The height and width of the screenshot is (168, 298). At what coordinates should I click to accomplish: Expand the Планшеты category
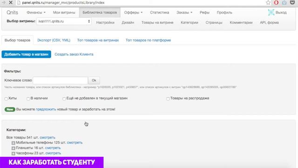tap(13, 148)
